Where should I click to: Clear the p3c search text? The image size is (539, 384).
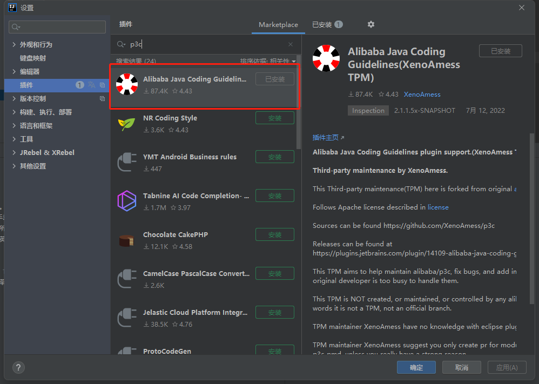291,44
